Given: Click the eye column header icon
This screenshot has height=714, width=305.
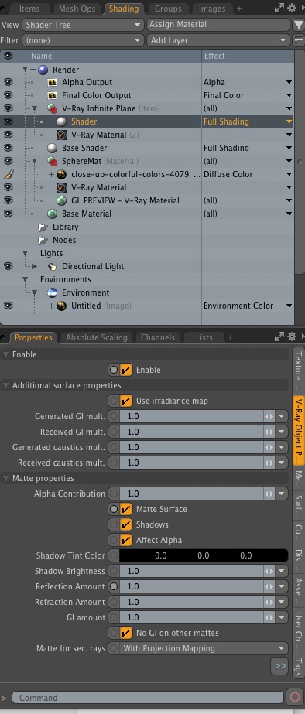Looking at the screenshot, I should pos(9,56).
